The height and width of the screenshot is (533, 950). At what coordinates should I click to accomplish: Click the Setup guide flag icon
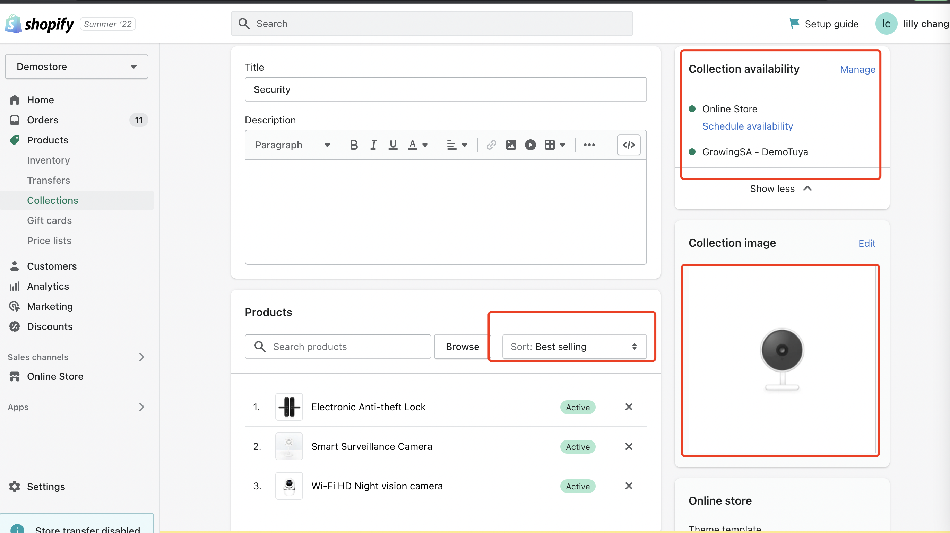tap(794, 24)
